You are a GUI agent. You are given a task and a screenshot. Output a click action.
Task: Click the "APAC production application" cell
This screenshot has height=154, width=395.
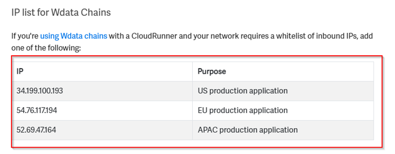coord(283,130)
